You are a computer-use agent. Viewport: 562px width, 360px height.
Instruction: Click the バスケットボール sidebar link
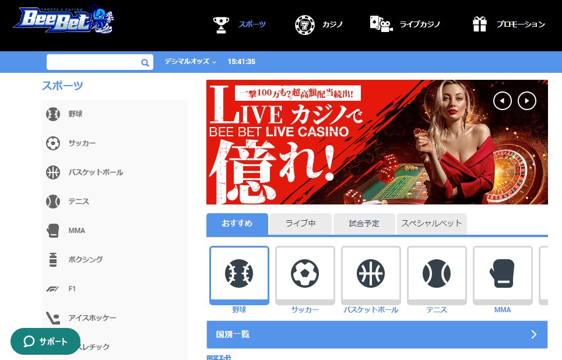[x=96, y=172]
